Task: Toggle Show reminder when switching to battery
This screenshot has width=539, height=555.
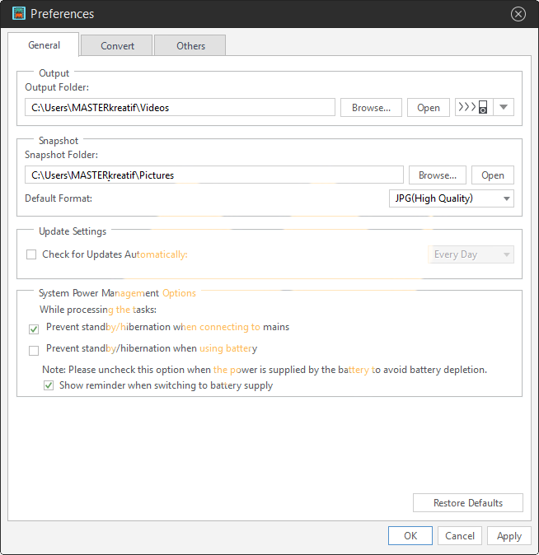Action: pyautogui.click(x=49, y=385)
